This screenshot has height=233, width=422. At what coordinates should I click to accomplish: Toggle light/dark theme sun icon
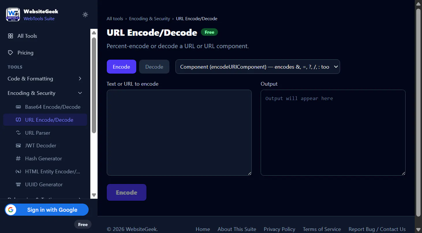pyautogui.click(x=85, y=14)
